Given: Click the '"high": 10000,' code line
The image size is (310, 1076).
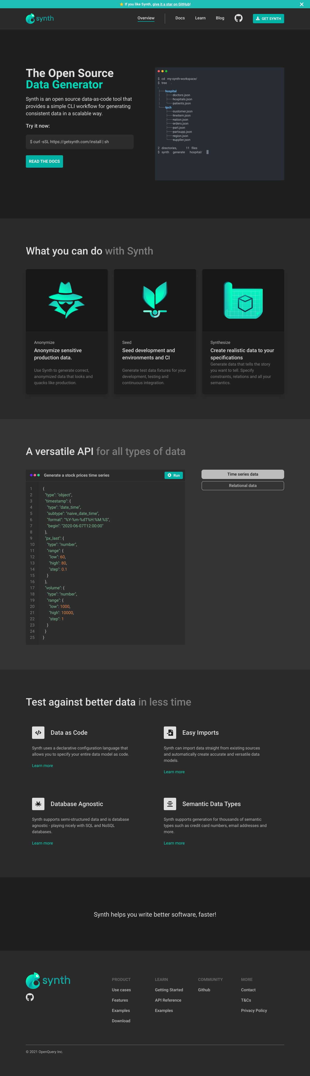Looking at the screenshot, I should [61, 613].
